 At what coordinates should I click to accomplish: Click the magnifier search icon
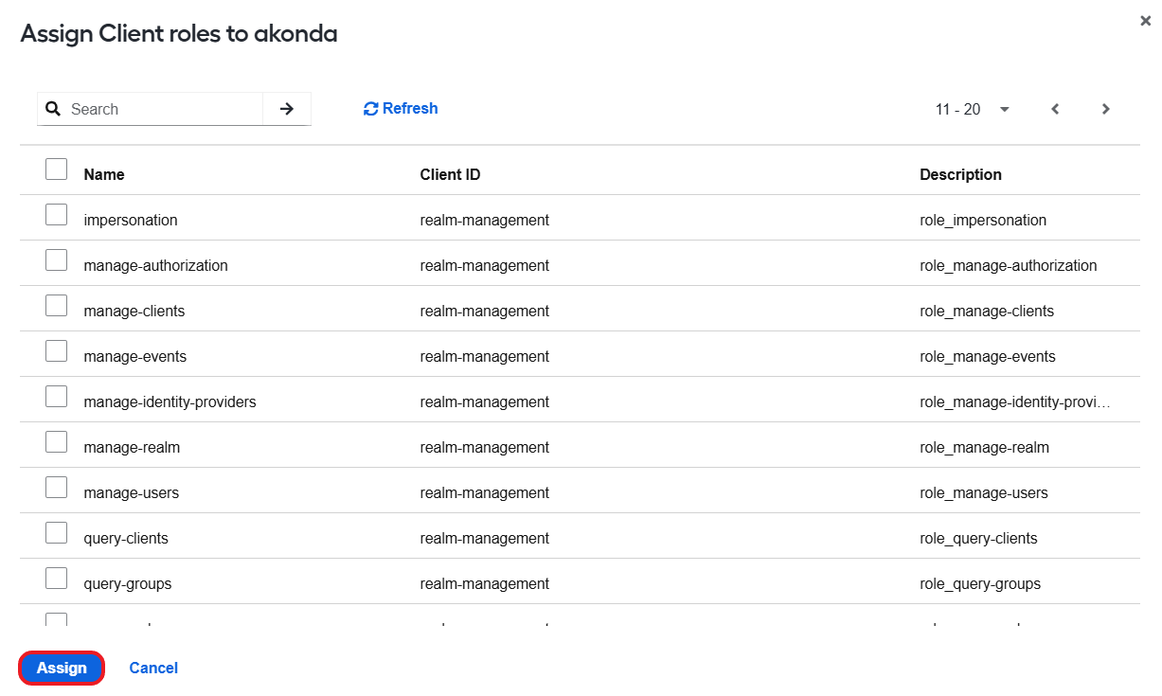pyautogui.click(x=54, y=109)
